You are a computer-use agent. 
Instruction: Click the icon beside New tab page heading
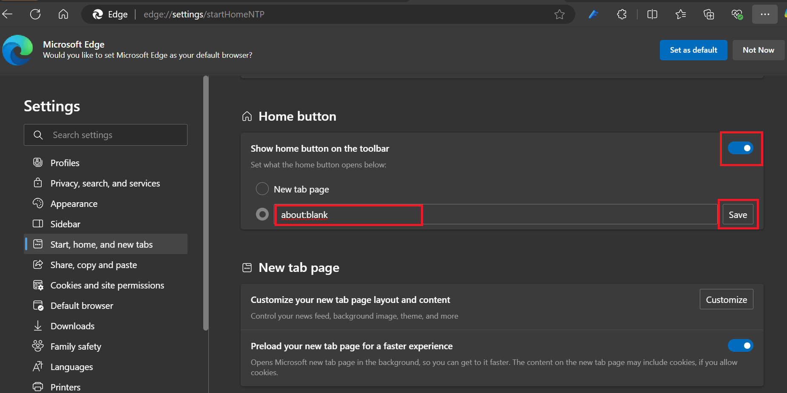(247, 268)
